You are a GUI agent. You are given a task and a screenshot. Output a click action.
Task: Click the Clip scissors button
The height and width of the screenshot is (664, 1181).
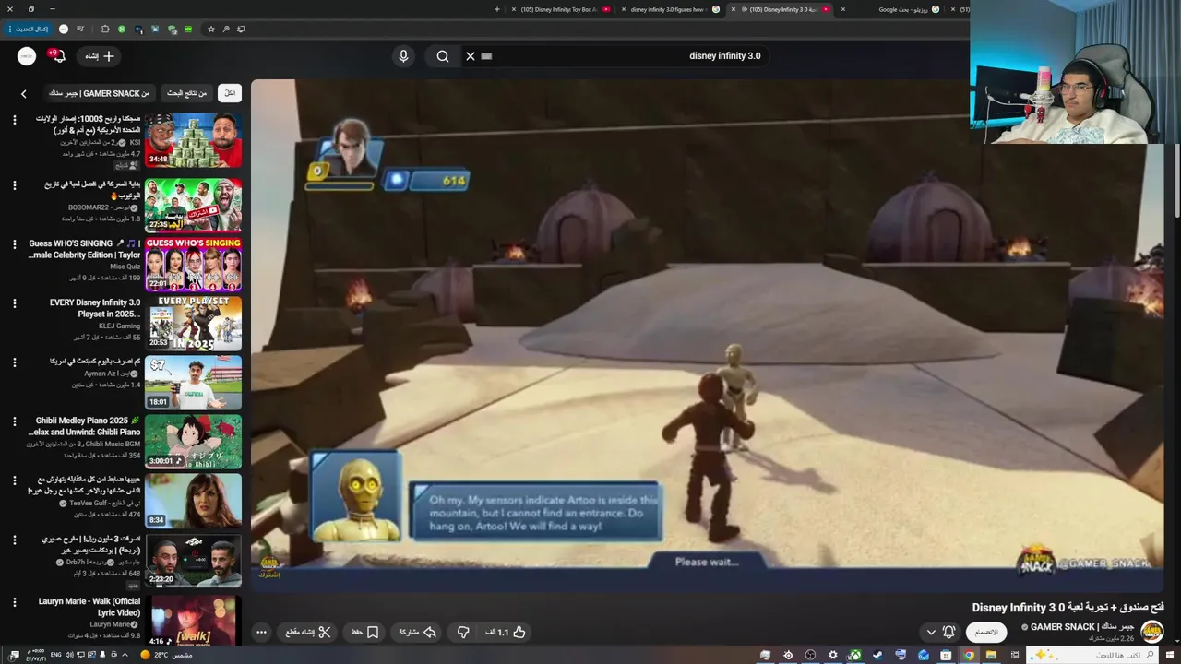point(308,633)
